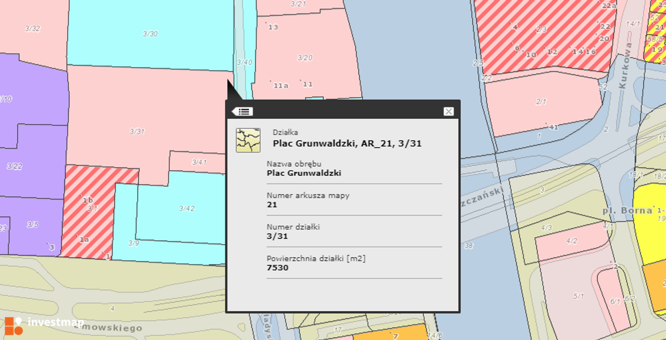The image size is (666, 340).
Task: Select parcel 6/1 on the map
Action: point(615,301)
